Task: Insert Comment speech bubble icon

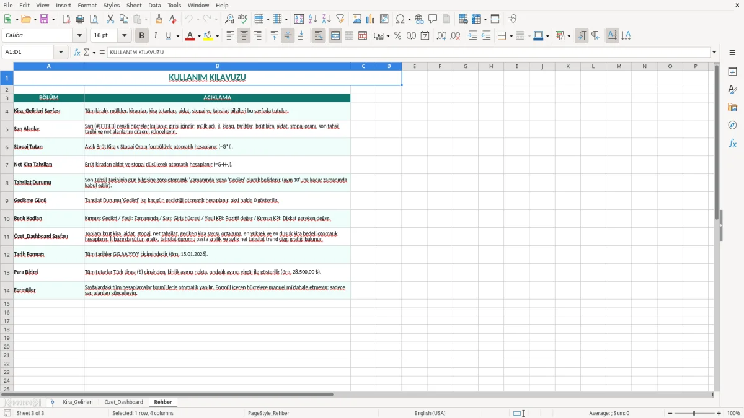Action: (x=433, y=19)
